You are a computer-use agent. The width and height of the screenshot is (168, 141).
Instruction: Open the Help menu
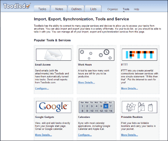click(x=136, y=9)
